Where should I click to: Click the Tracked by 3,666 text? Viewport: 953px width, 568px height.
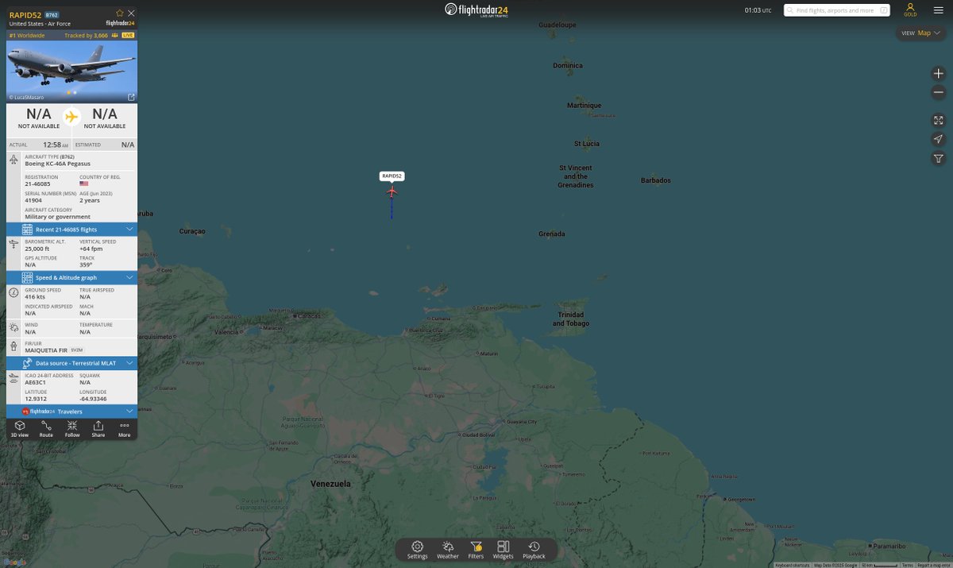coord(87,35)
